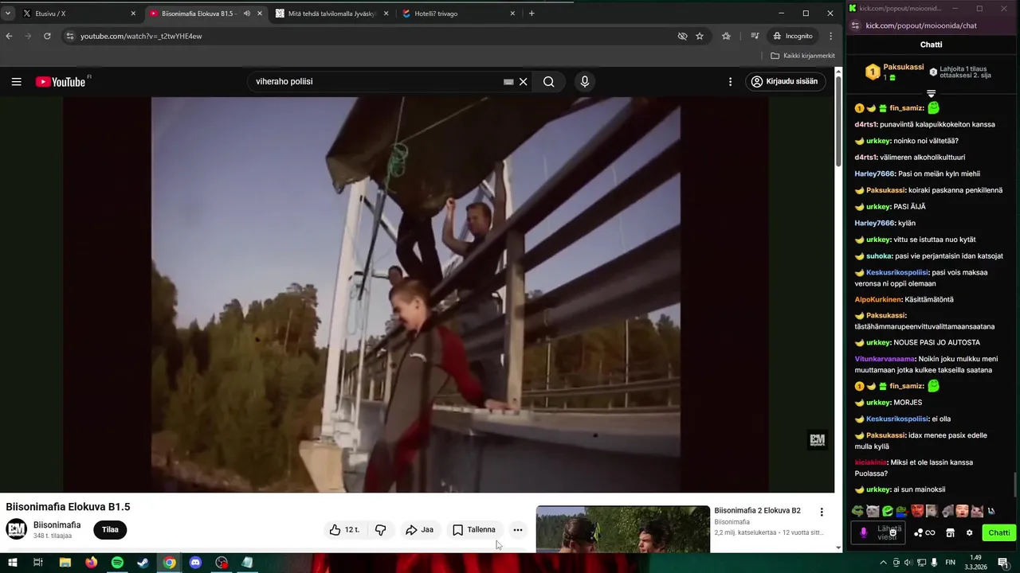Click Vitunkarvanaama username in chat
Image resolution: width=1020 pixels, height=573 pixels.
click(x=885, y=359)
